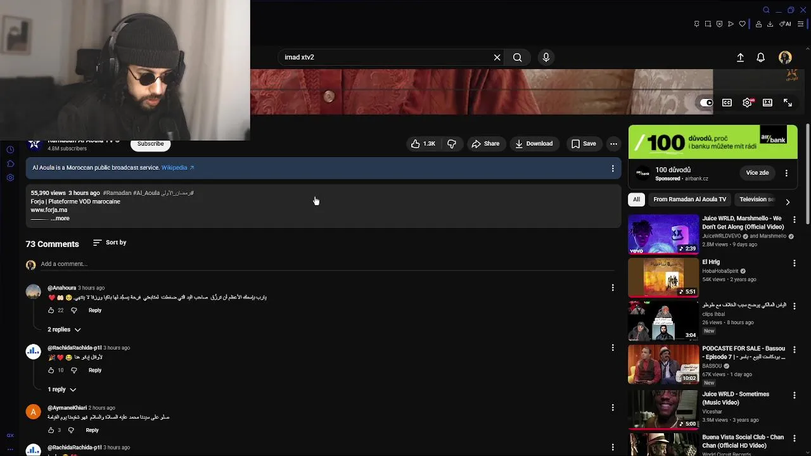Open browser AI assistant icon

(786, 24)
